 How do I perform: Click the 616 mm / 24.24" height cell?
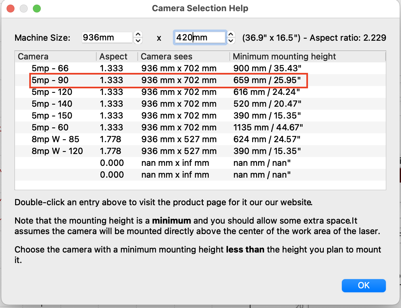pyautogui.click(x=267, y=92)
